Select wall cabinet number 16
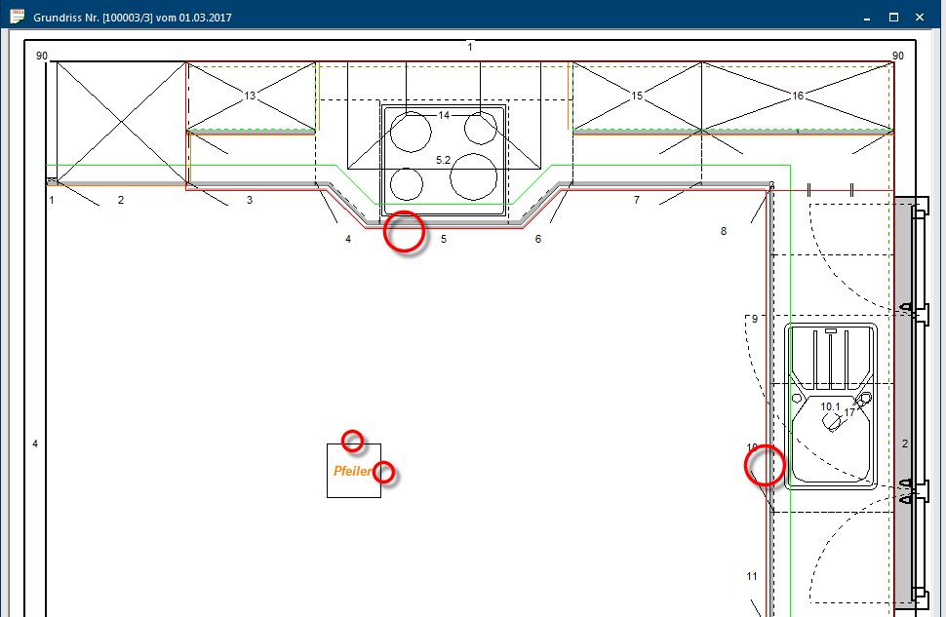The width and height of the screenshot is (946, 617). [x=798, y=96]
